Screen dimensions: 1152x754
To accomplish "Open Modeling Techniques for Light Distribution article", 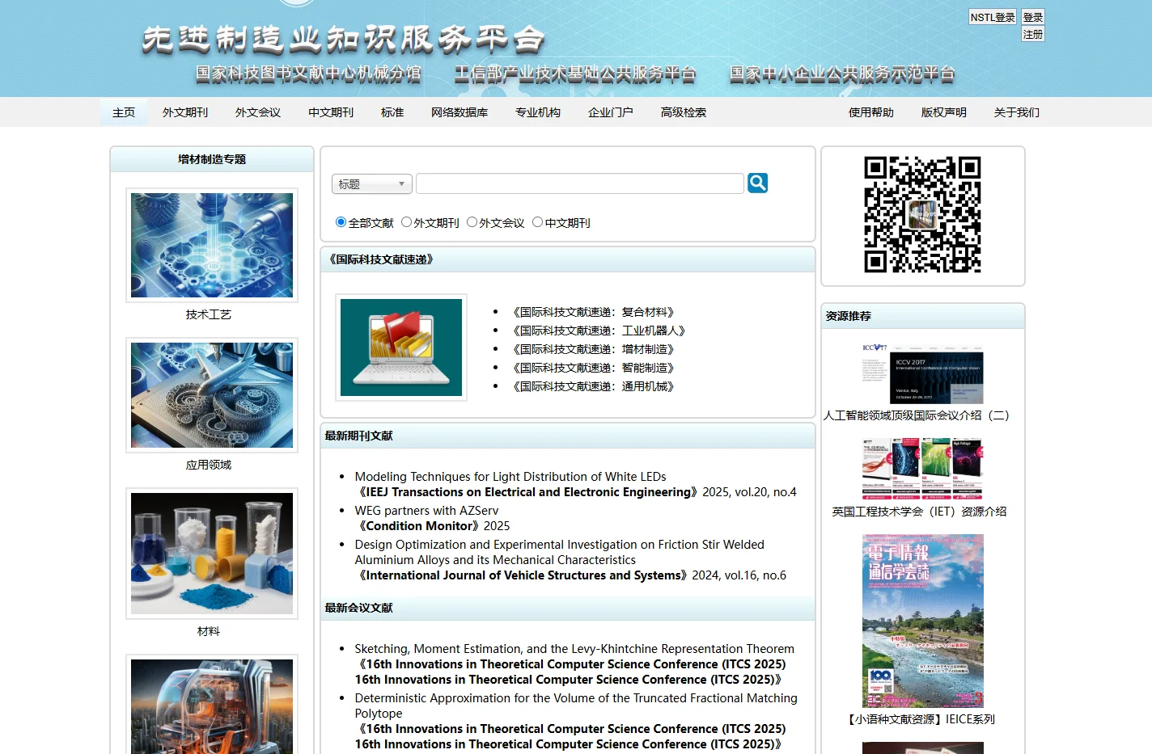I will coord(510,477).
